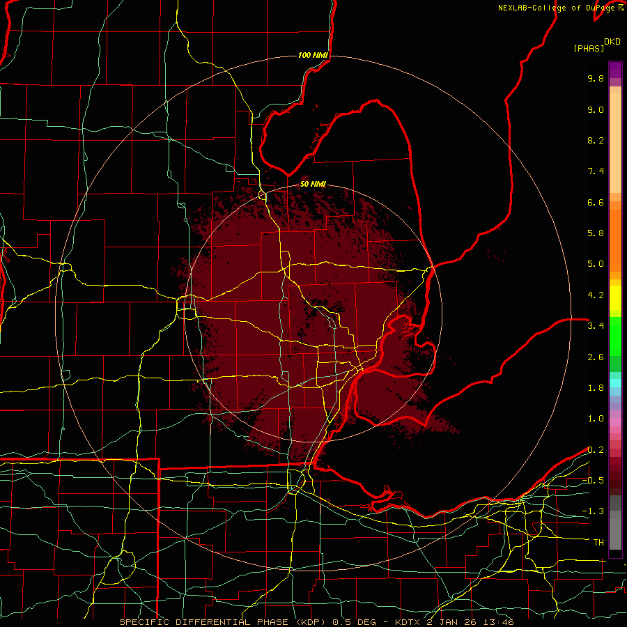627x627 pixels.
Task: Click the 5.8 scale value
Action: [596, 233]
